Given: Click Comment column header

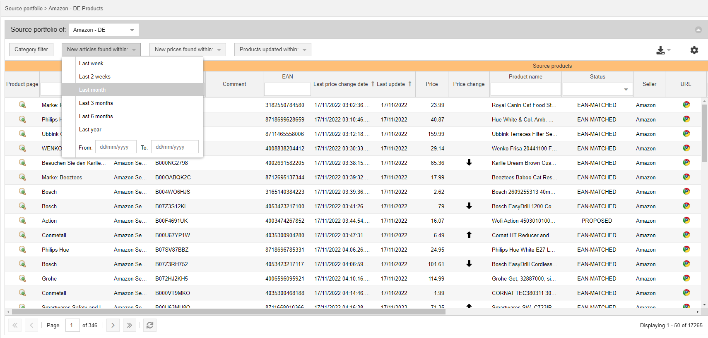Looking at the screenshot, I should [234, 84].
